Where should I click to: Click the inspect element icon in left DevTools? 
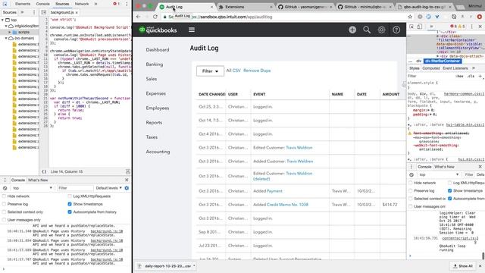click(x=5, y=4)
